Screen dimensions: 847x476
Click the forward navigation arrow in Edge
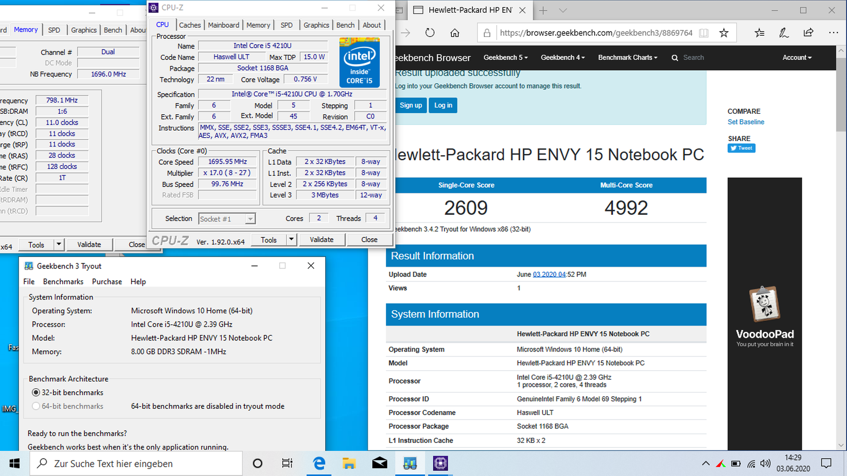(x=405, y=33)
